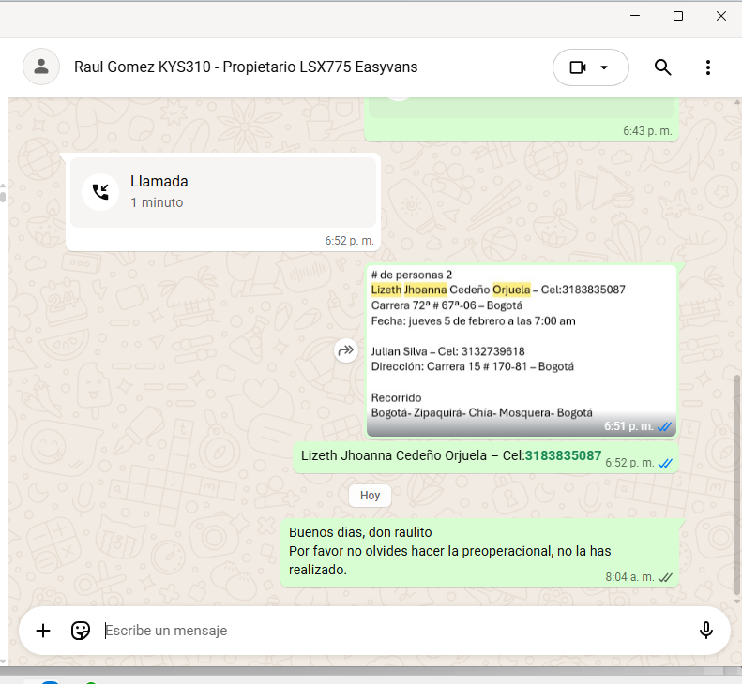Record a voice message with microphone

[x=706, y=631]
